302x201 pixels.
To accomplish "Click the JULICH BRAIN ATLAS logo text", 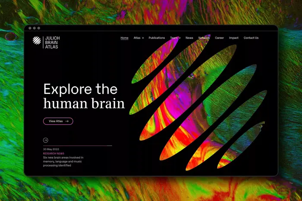I will coord(52,43).
